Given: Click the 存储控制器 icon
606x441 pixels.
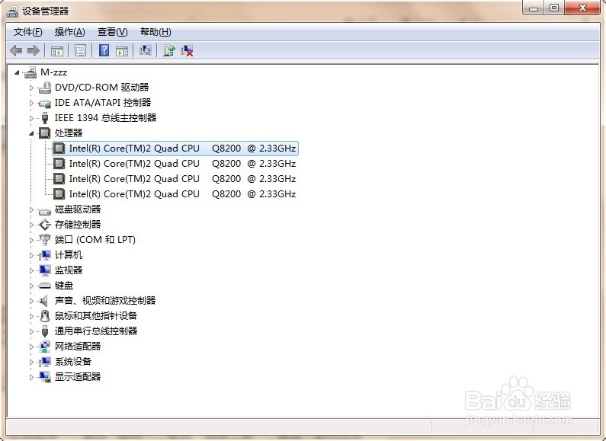Looking at the screenshot, I should (45, 225).
